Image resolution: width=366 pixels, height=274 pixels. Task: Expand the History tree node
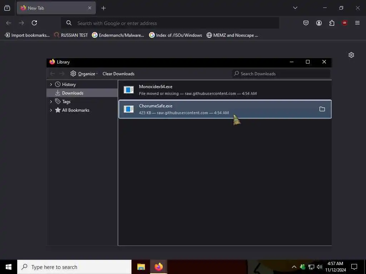coord(51,84)
